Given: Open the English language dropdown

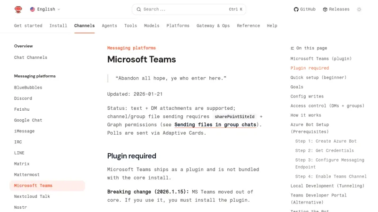Looking at the screenshot, I should pos(45,9).
